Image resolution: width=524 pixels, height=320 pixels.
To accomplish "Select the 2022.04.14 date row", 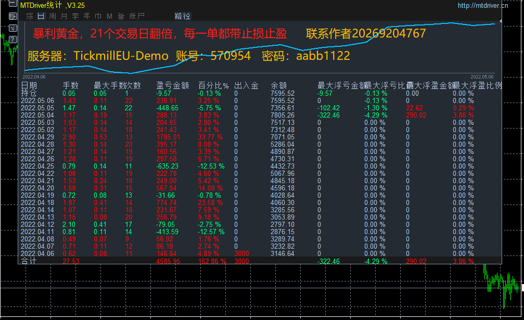I will [37, 210].
